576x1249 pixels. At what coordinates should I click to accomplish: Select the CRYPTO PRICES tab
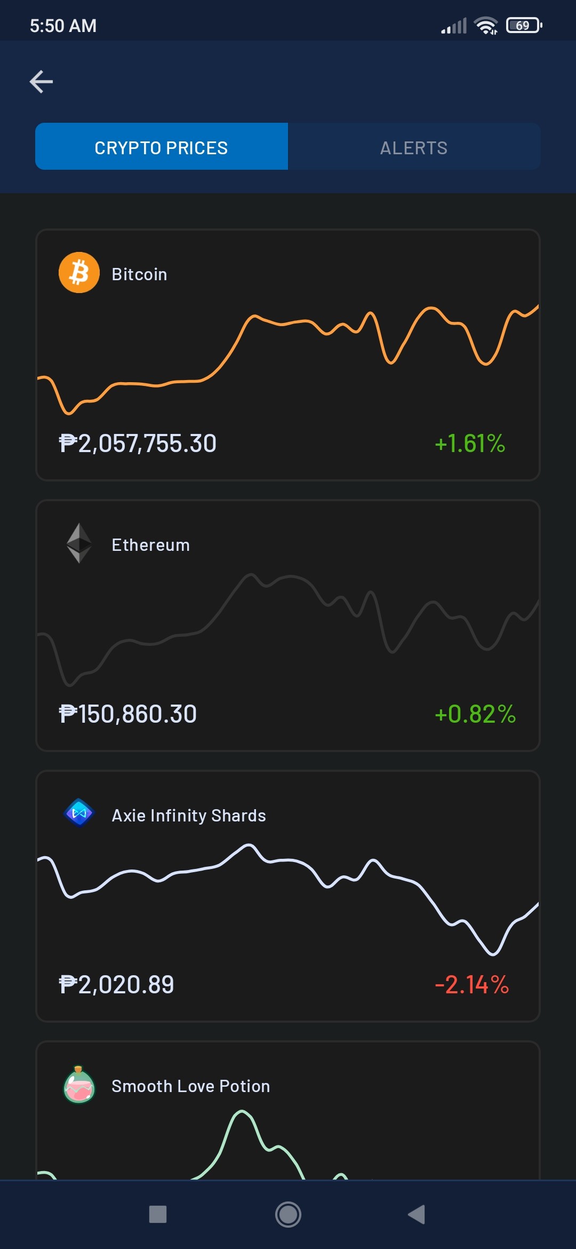point(162,146)
